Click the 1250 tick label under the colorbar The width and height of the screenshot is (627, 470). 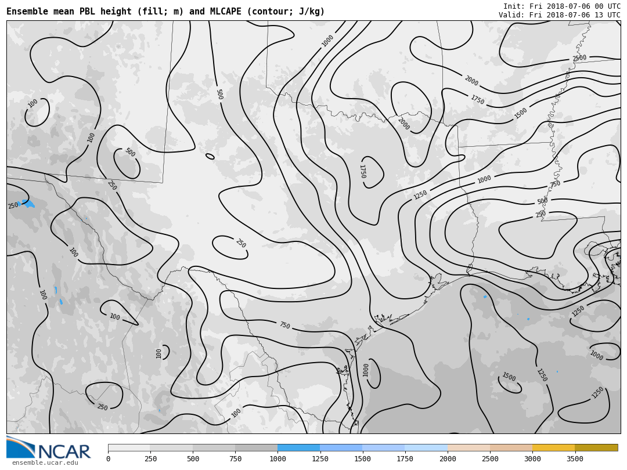[x=320, y=459]
